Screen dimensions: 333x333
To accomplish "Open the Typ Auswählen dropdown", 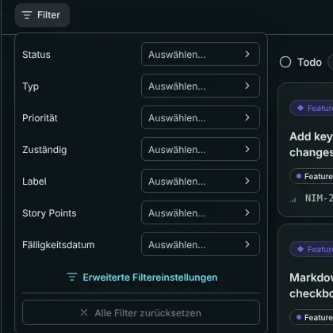I will pyautogui.click(x=201, y=86).
